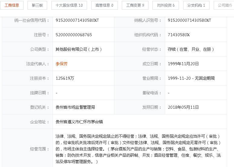Click the 注册资本 label

pyautogui.click(x=40, y=78)
